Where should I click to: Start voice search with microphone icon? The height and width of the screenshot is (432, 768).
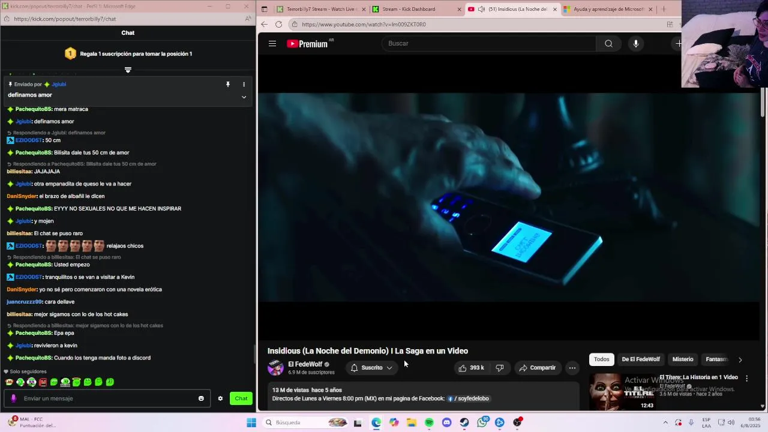[x=635, y=43]
